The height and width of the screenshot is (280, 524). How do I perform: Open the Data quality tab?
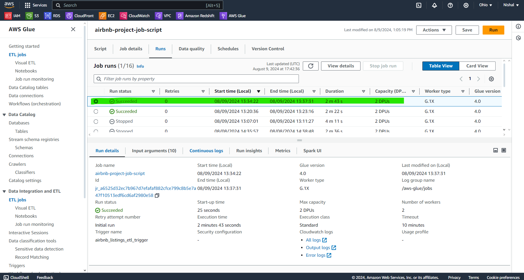(x=192, y=49)
